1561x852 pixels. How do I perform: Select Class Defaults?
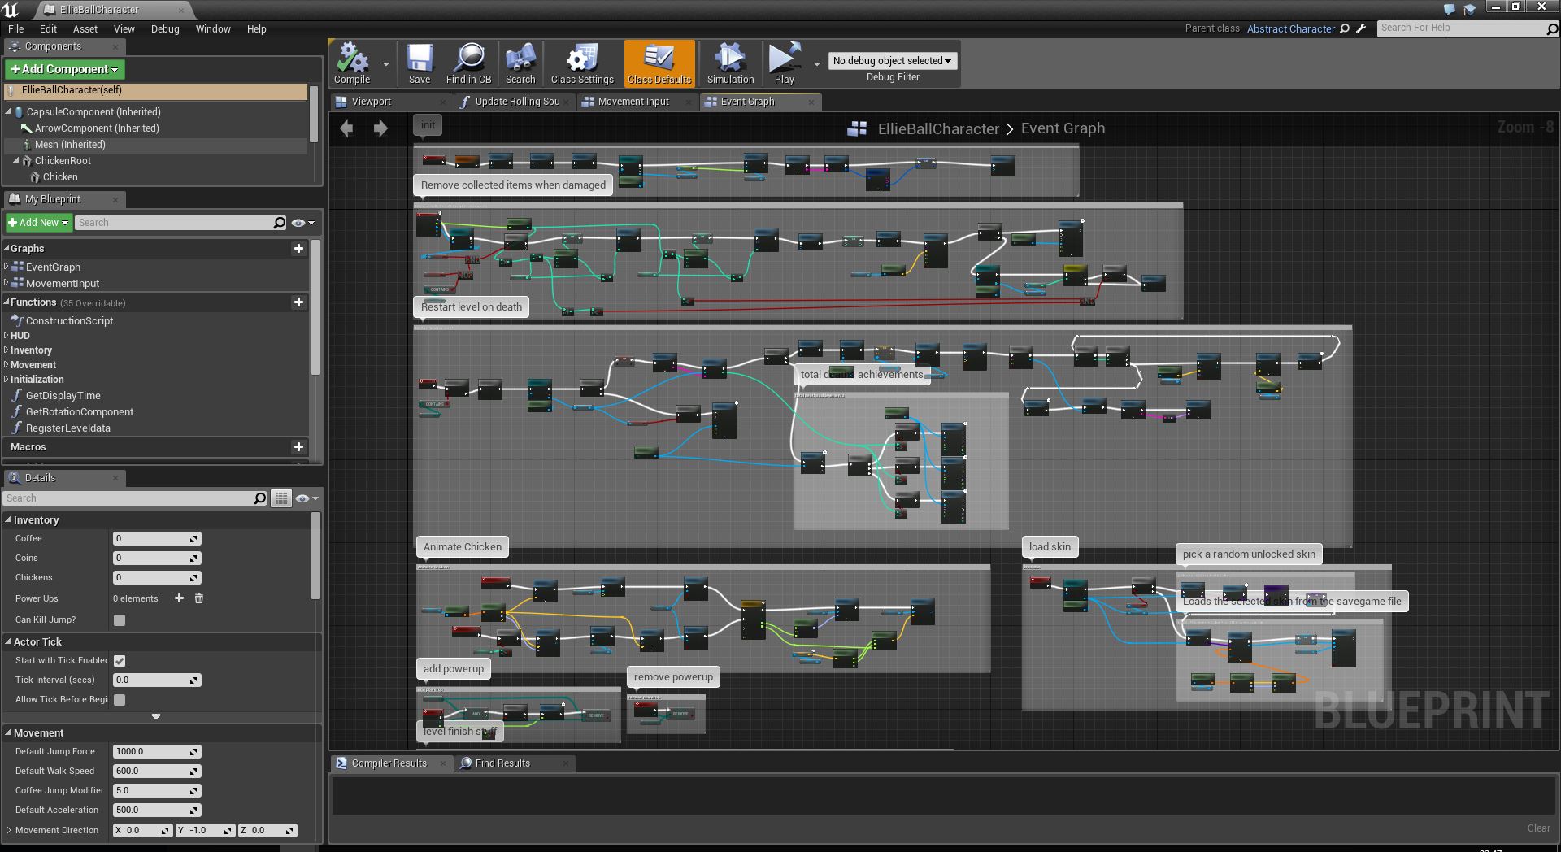pyautogui.click(x=659, y=63)
